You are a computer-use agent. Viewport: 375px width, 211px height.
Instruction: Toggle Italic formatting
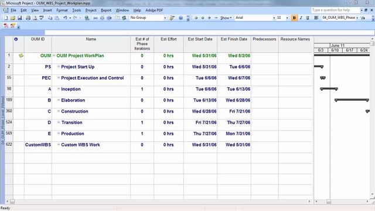click(301, 18)
